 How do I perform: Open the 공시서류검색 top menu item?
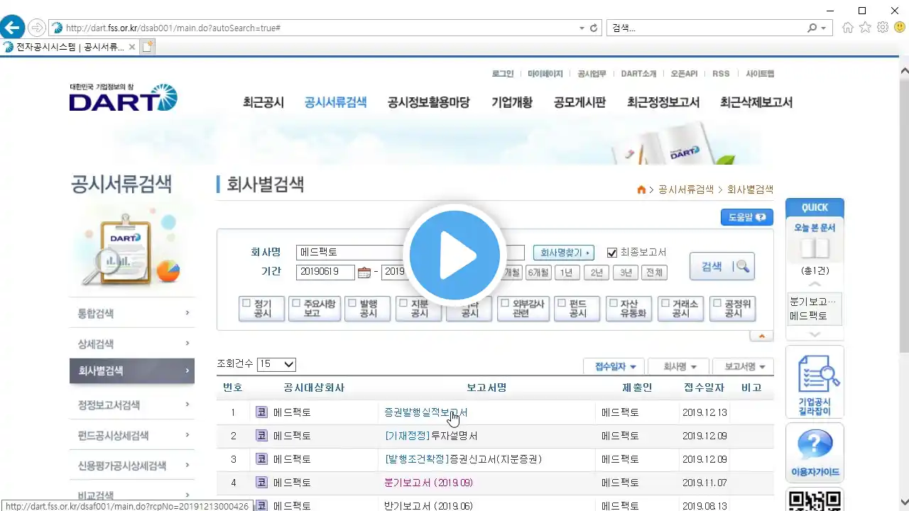click(x=335, y=102)
